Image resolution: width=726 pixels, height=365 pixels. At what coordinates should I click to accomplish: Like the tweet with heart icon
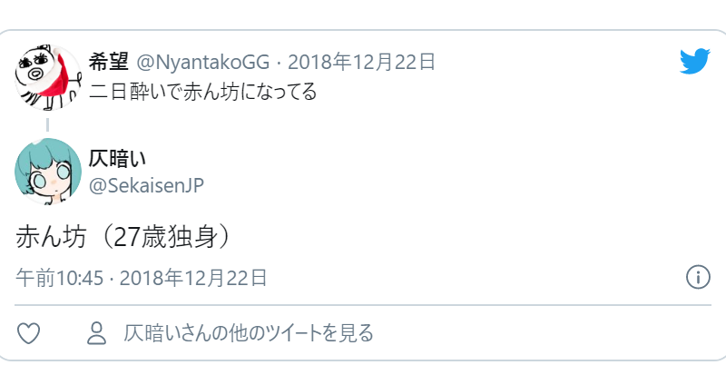click(x=29, y=333)
